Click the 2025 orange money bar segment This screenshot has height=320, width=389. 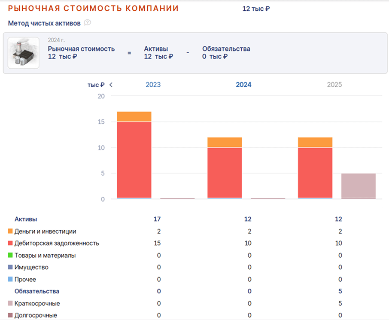pos(315,142)
